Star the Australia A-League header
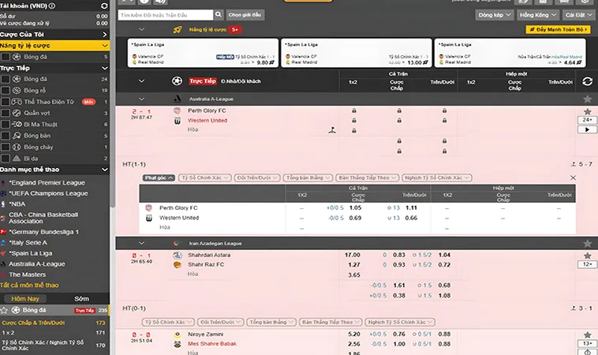Image resolution: width=598 pixels, height=355 pixels. point(586,99)
